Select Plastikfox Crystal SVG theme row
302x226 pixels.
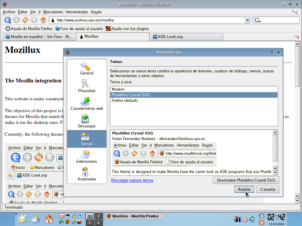[x=194, y=95]
